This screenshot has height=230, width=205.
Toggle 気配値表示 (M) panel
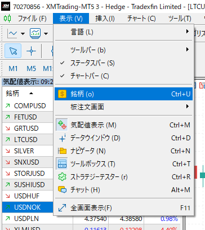pos(124,125)
